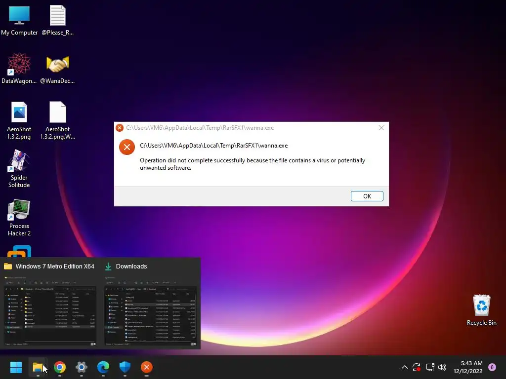Select the AeroShot 1.3.2.png image file
Screen dimensions: 506x379
(x=19, y=121)
